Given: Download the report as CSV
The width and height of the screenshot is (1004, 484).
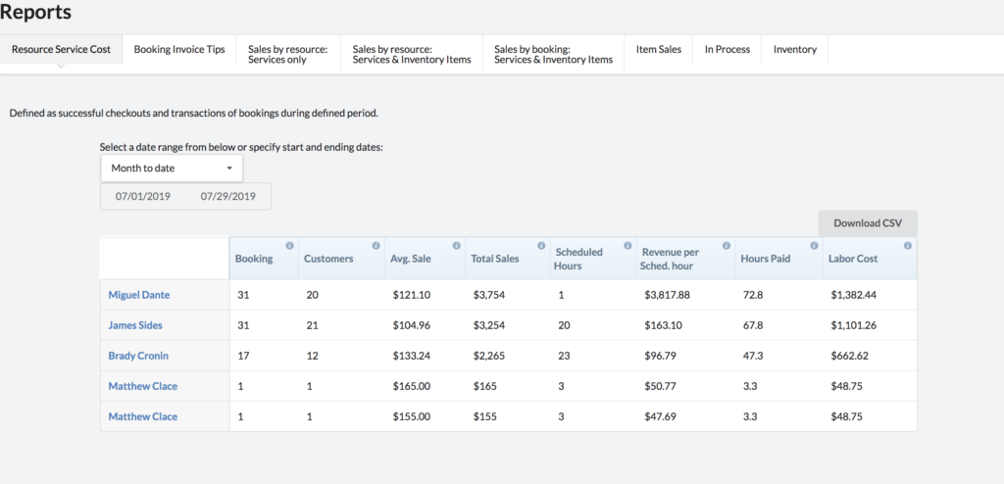Looking at the screenshot, I should [x=868, y=223].
